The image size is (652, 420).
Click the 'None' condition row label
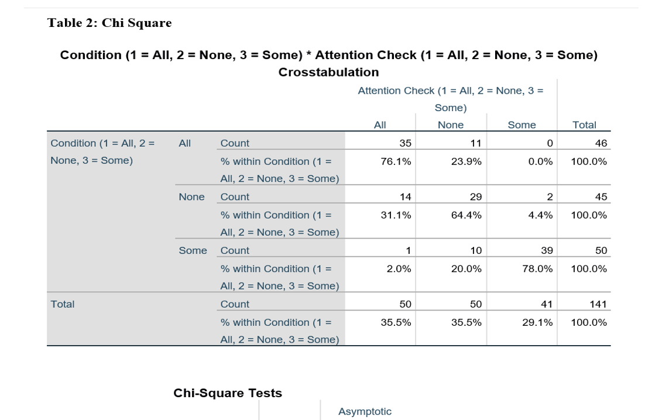(191, 197)
